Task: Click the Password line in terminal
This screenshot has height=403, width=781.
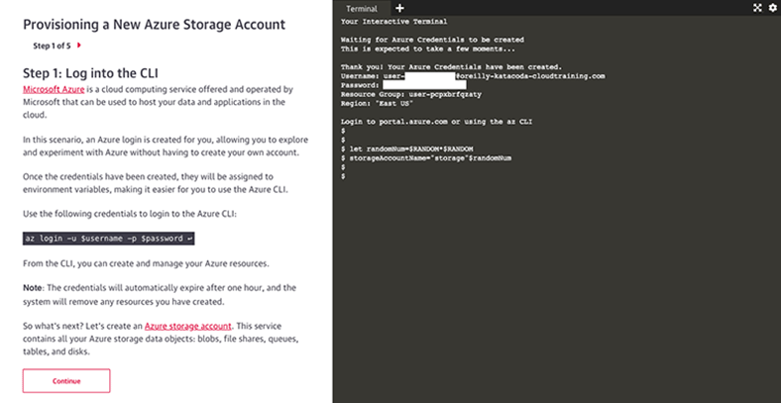Action: coord(403,85)
